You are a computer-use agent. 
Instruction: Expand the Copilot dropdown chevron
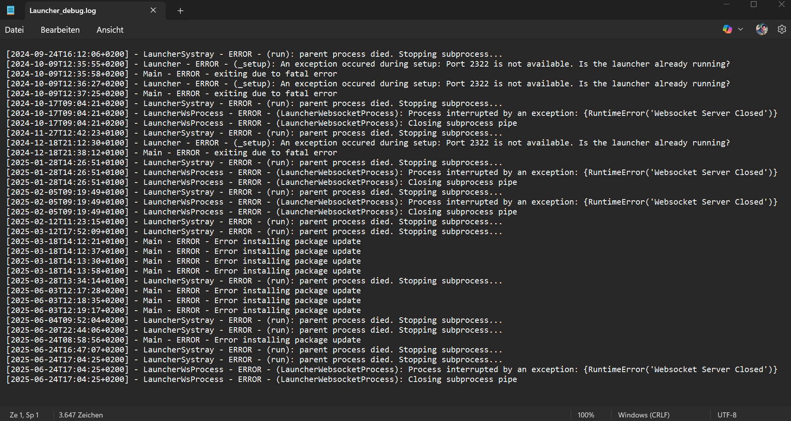click(741, 29)
